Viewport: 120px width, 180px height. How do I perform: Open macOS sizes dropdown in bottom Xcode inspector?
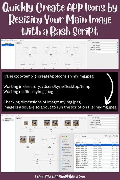[106, 122]
